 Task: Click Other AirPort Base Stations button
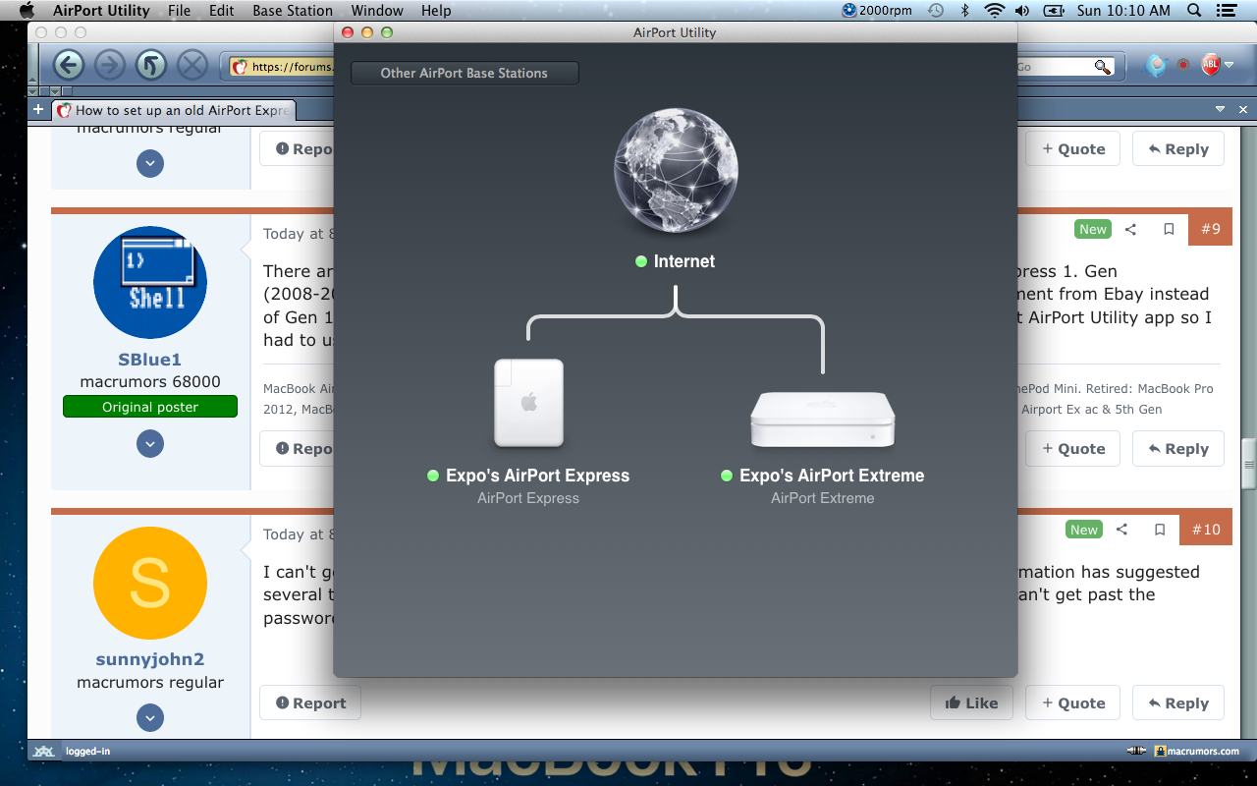click(465, 73)
